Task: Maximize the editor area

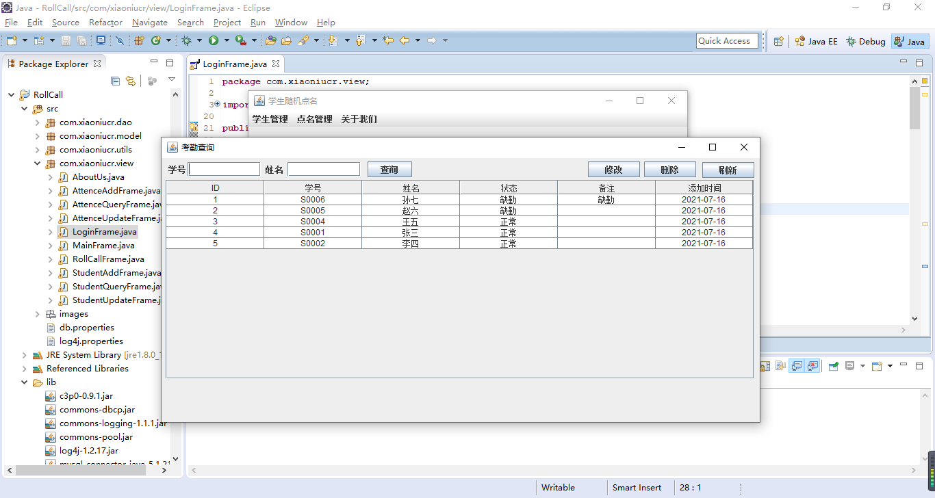Action: (919, 63)
